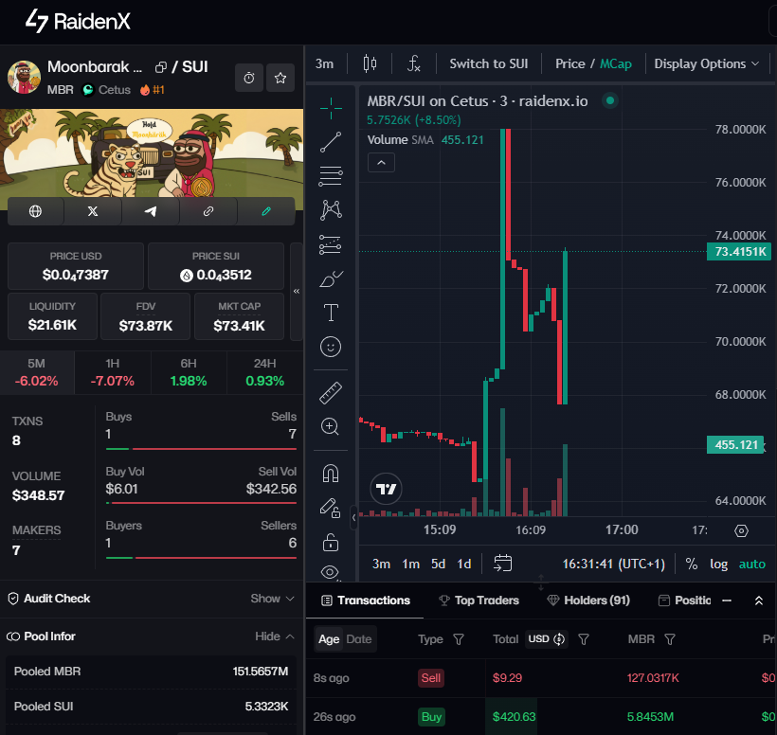The width and height of the screenshot is (777, 735).
Task: Hide all drawings with the eye icon
Action: [x=330, y=572]
